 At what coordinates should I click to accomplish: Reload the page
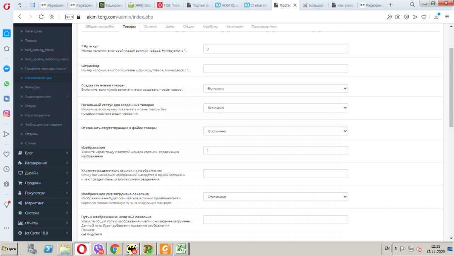pos(41,17)
